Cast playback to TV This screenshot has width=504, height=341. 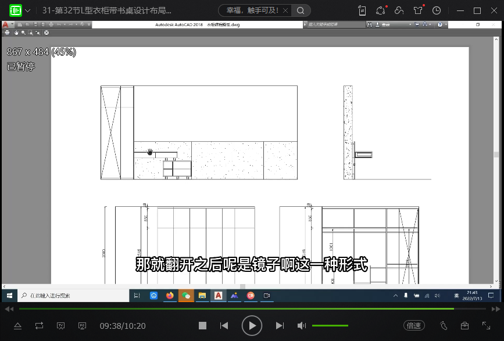tap(60, 326)
